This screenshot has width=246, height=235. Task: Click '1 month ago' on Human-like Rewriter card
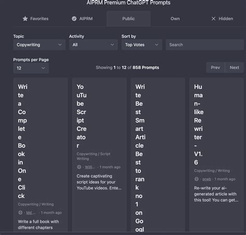click(x=225, y=179)
